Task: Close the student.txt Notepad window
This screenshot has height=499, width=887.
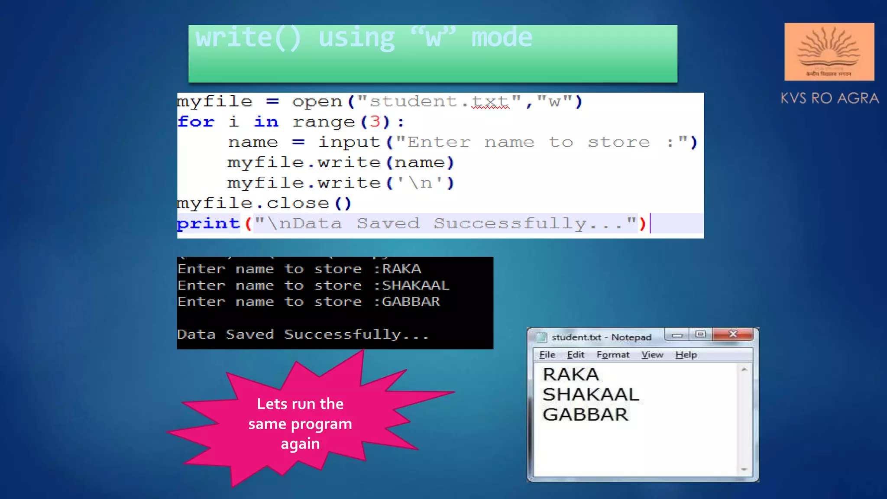Action: tap(733, 334)
